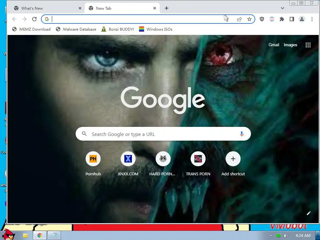Open the Chrome profile avatar
320x240 pixels.
302,19
